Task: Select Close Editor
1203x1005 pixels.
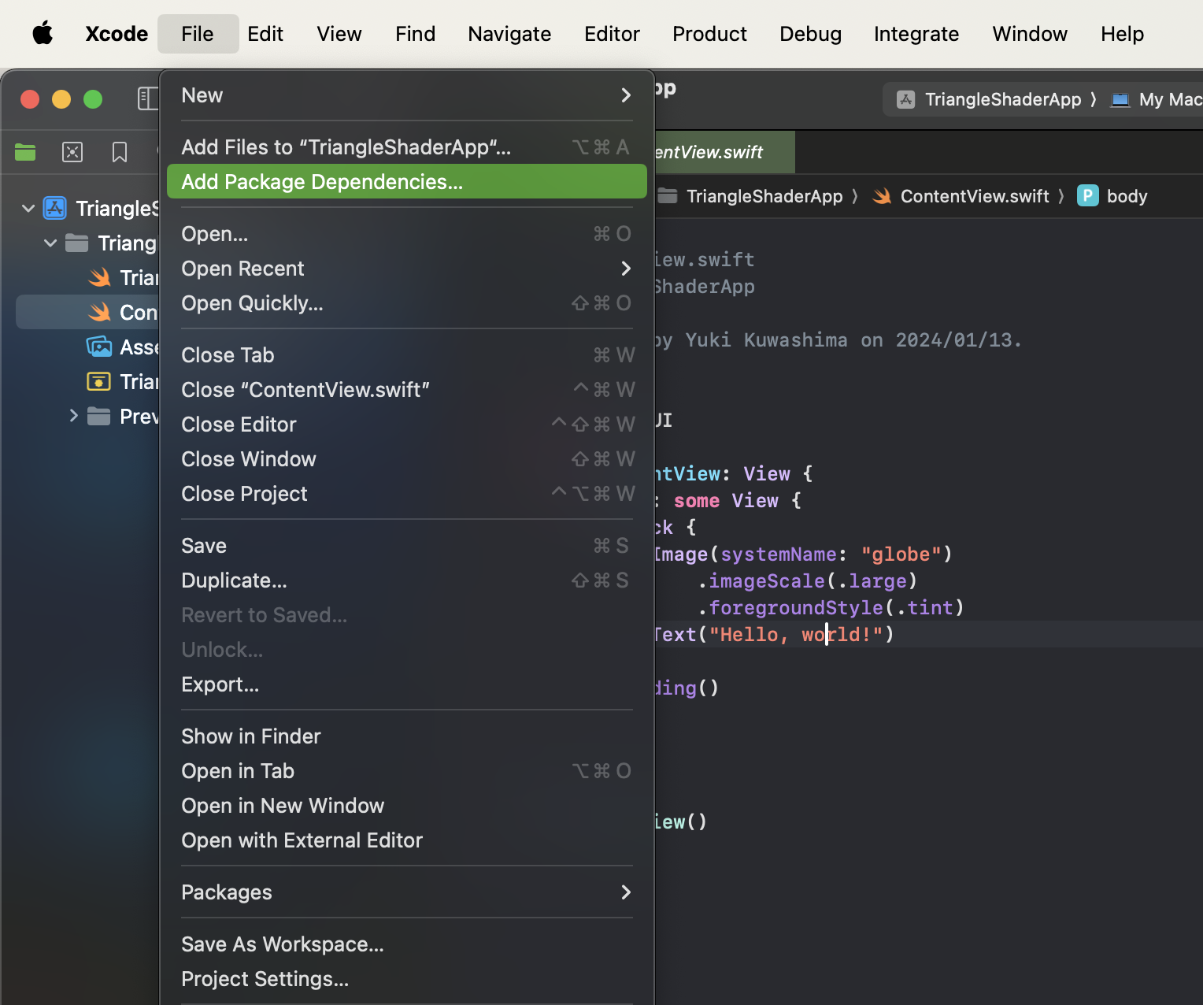Action: point(407,425)
